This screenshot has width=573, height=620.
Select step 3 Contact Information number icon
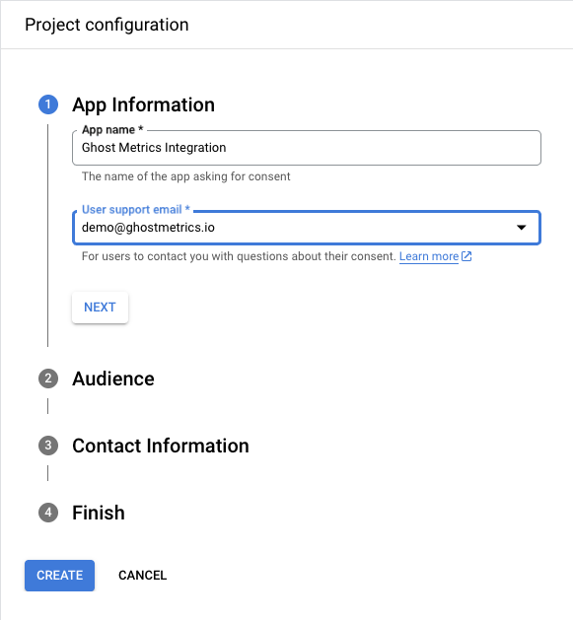[x=48, y=446]
